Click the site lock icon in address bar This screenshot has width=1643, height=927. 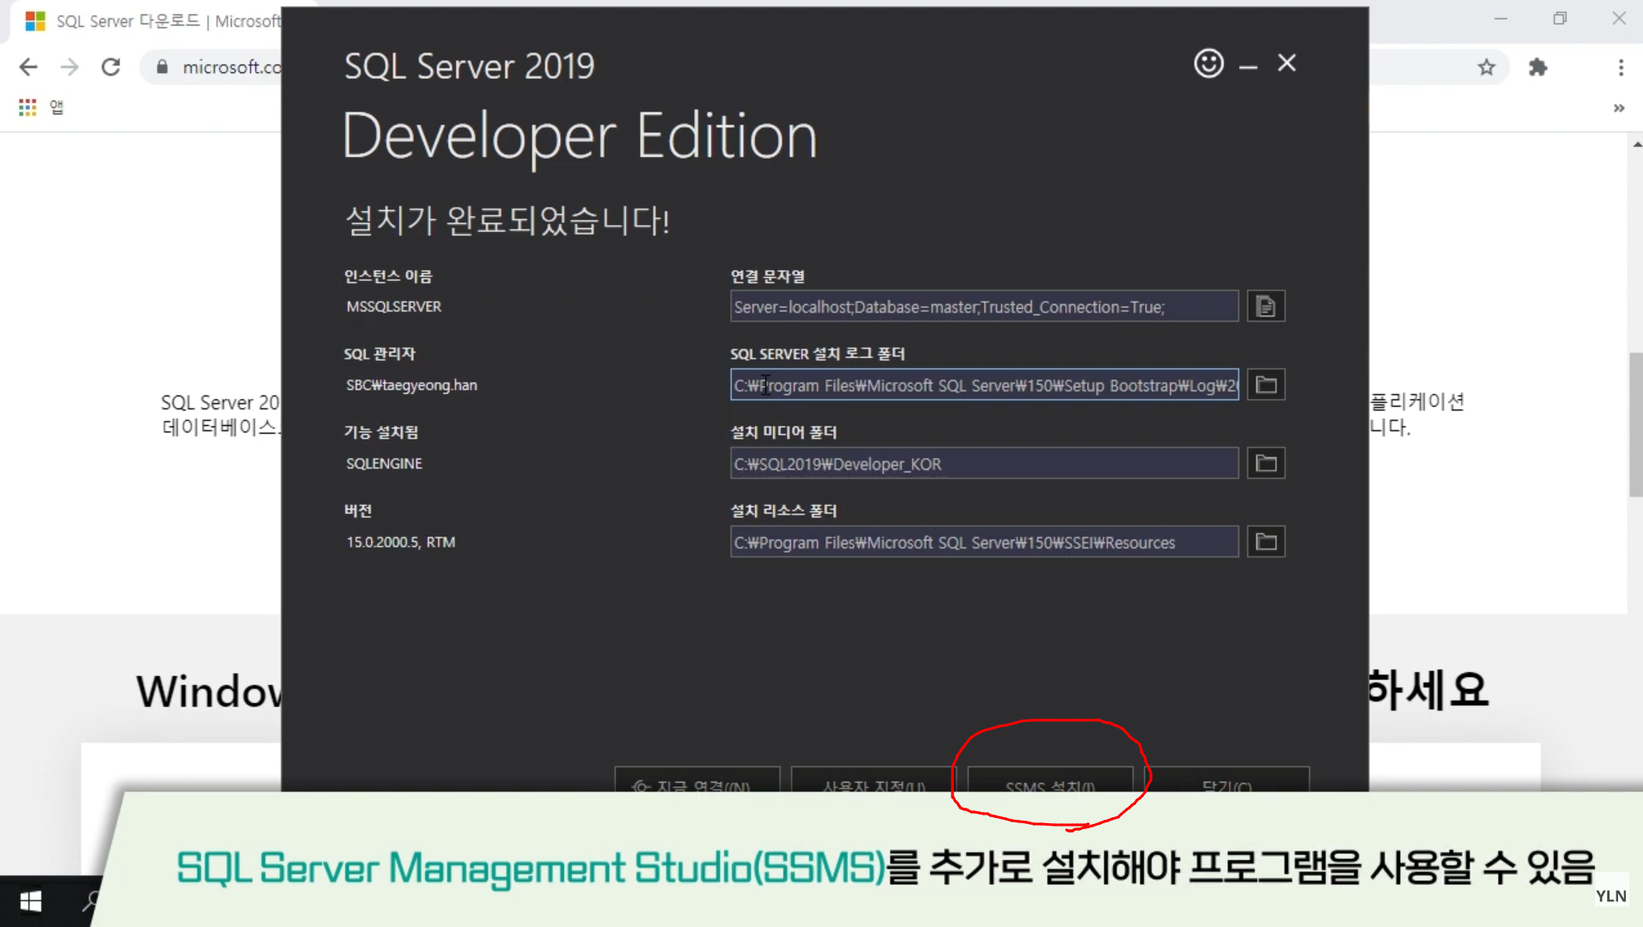(x=162, y=67)
